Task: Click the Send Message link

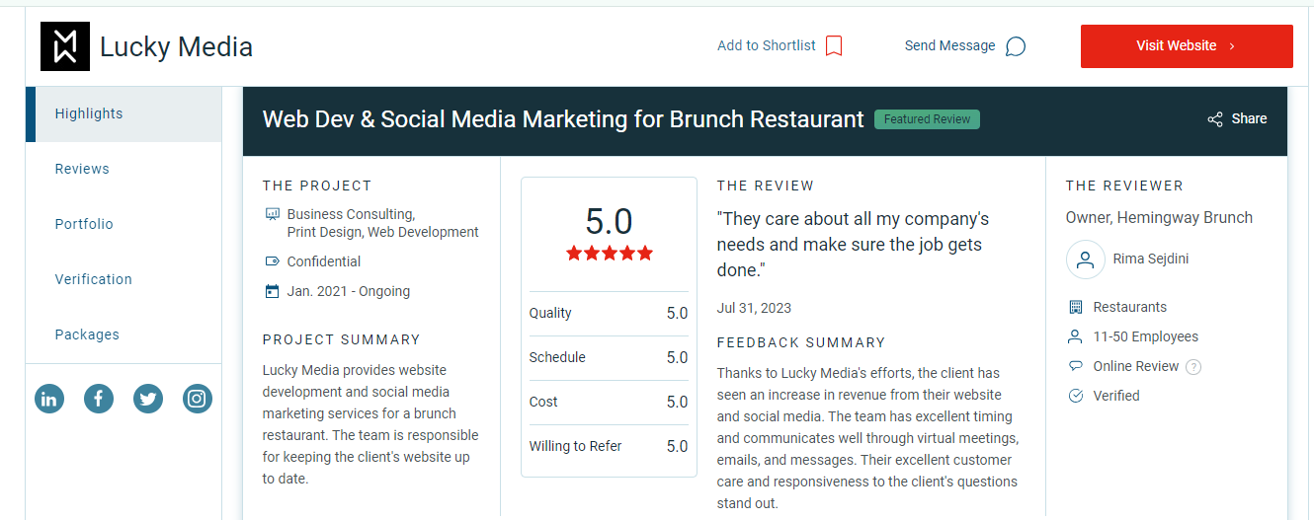Action: (950, 45)
